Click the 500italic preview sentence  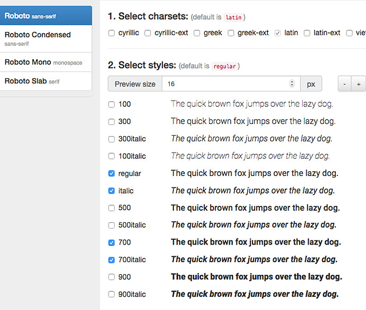click(x=254, y=224)
